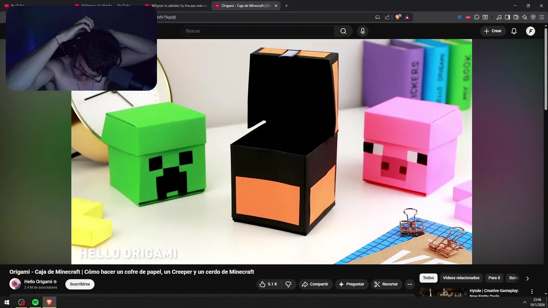Open the Leo AI sparkle icon

pyautogui.click(x=524, y=17)
